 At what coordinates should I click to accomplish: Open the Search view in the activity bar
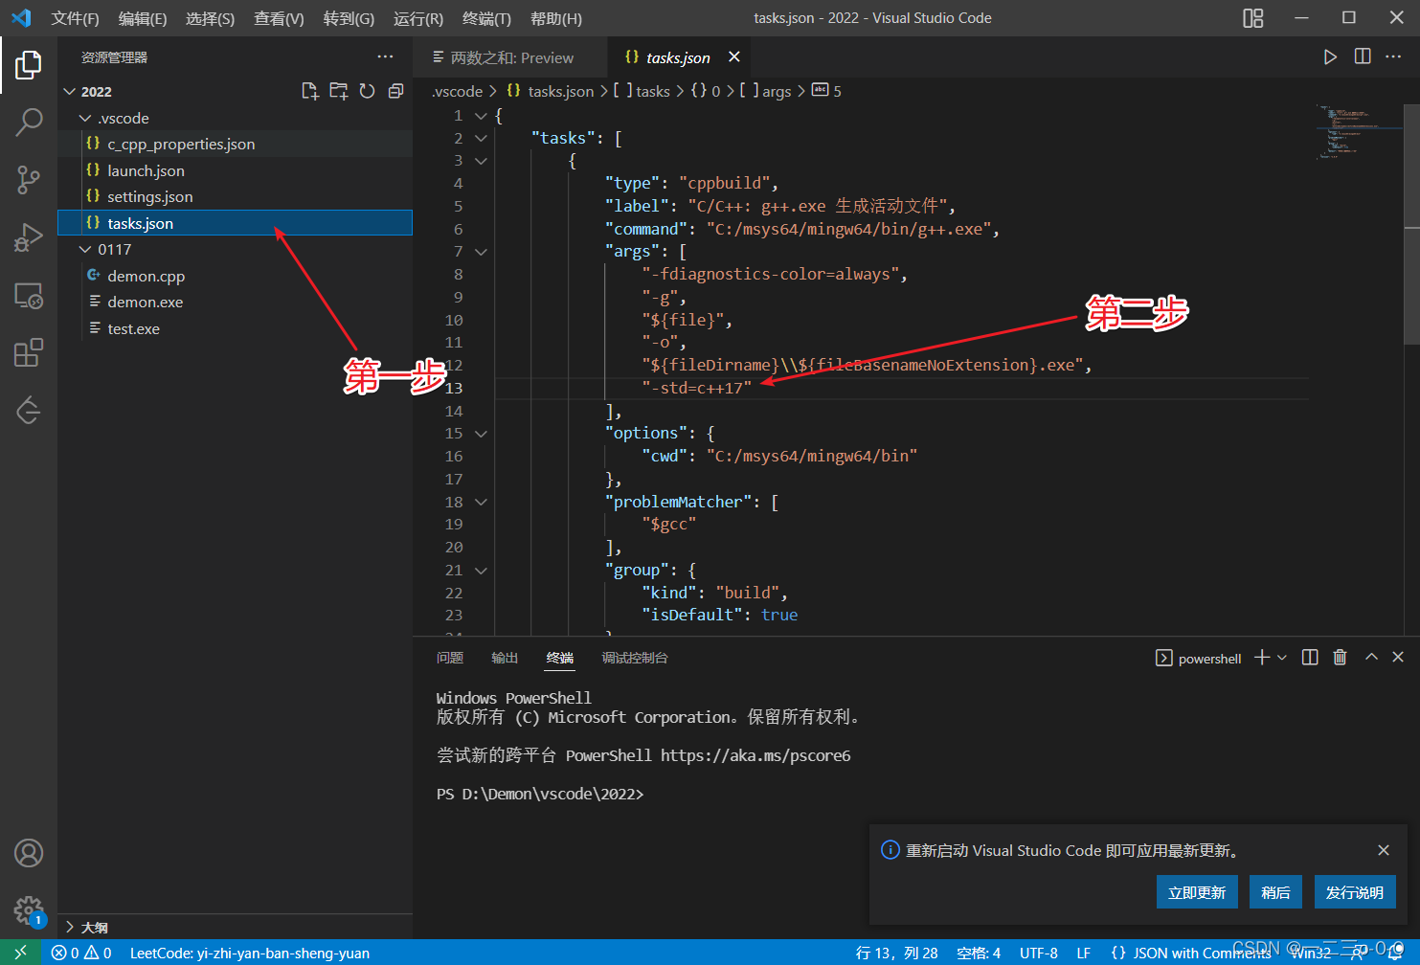pyautogui.click(x=28, y=122)
